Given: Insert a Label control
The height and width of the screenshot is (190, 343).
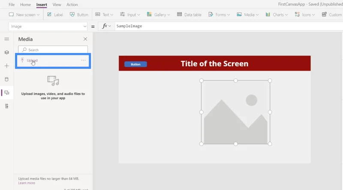Looking at the screenshot, I should tap(55, 15).
